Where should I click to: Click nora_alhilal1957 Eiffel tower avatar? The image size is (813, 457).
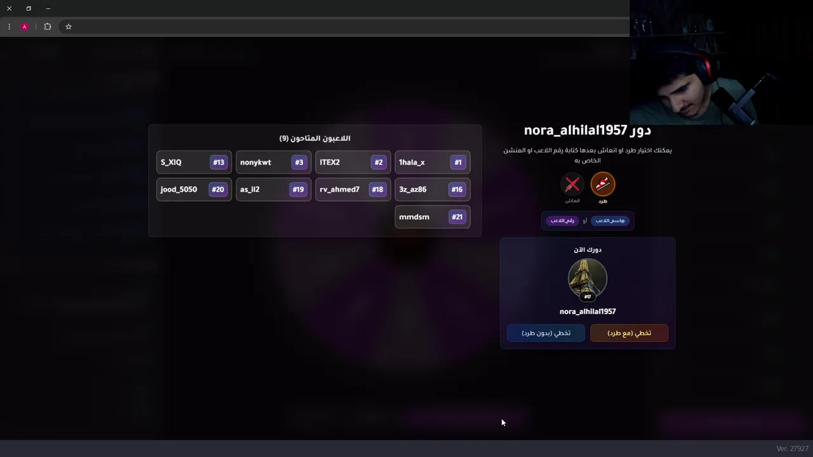[x=588, y=279]
